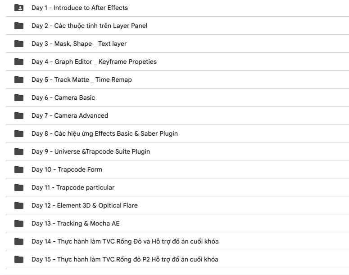The width and height of the screenshot is (349, 275).
Task: Select Day 11 - Trapcode particular folder
Action: [x=73, y=187]
